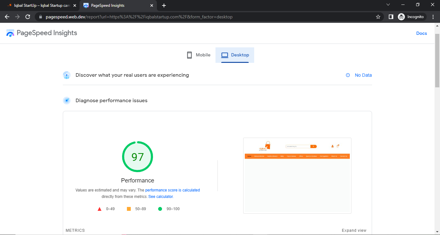Open the Docs link
Screen dimensions: 440x235
(x=421, y=33)
